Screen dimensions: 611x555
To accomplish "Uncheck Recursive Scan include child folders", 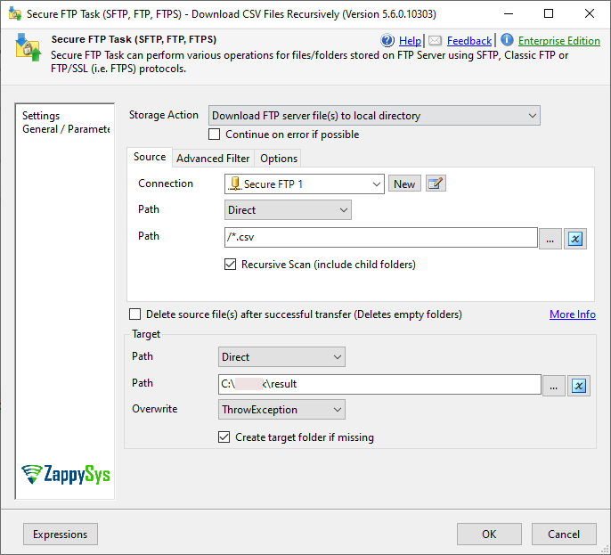I will (x=231, y=265).
